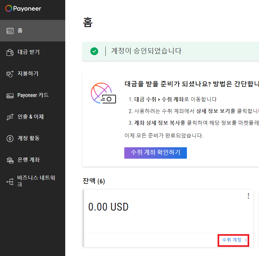The height and width of the screenshot is (256, 259).
Task: Open the 홈 menu item
Action: tap(33, 31)
